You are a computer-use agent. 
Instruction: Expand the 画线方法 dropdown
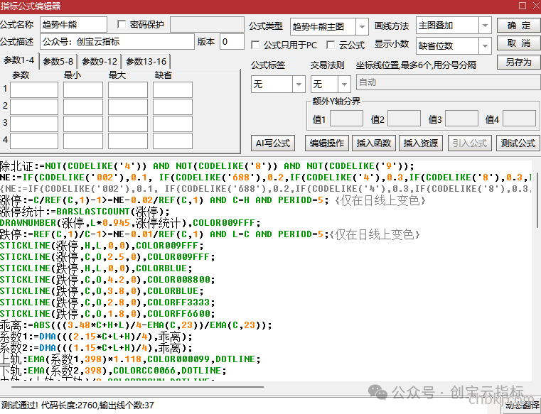tap(485, 26)
